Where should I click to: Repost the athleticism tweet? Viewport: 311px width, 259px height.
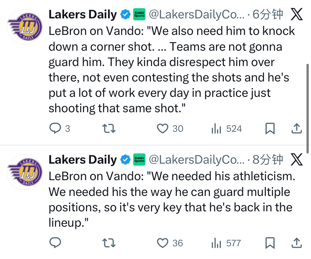(x=109, y=243)
